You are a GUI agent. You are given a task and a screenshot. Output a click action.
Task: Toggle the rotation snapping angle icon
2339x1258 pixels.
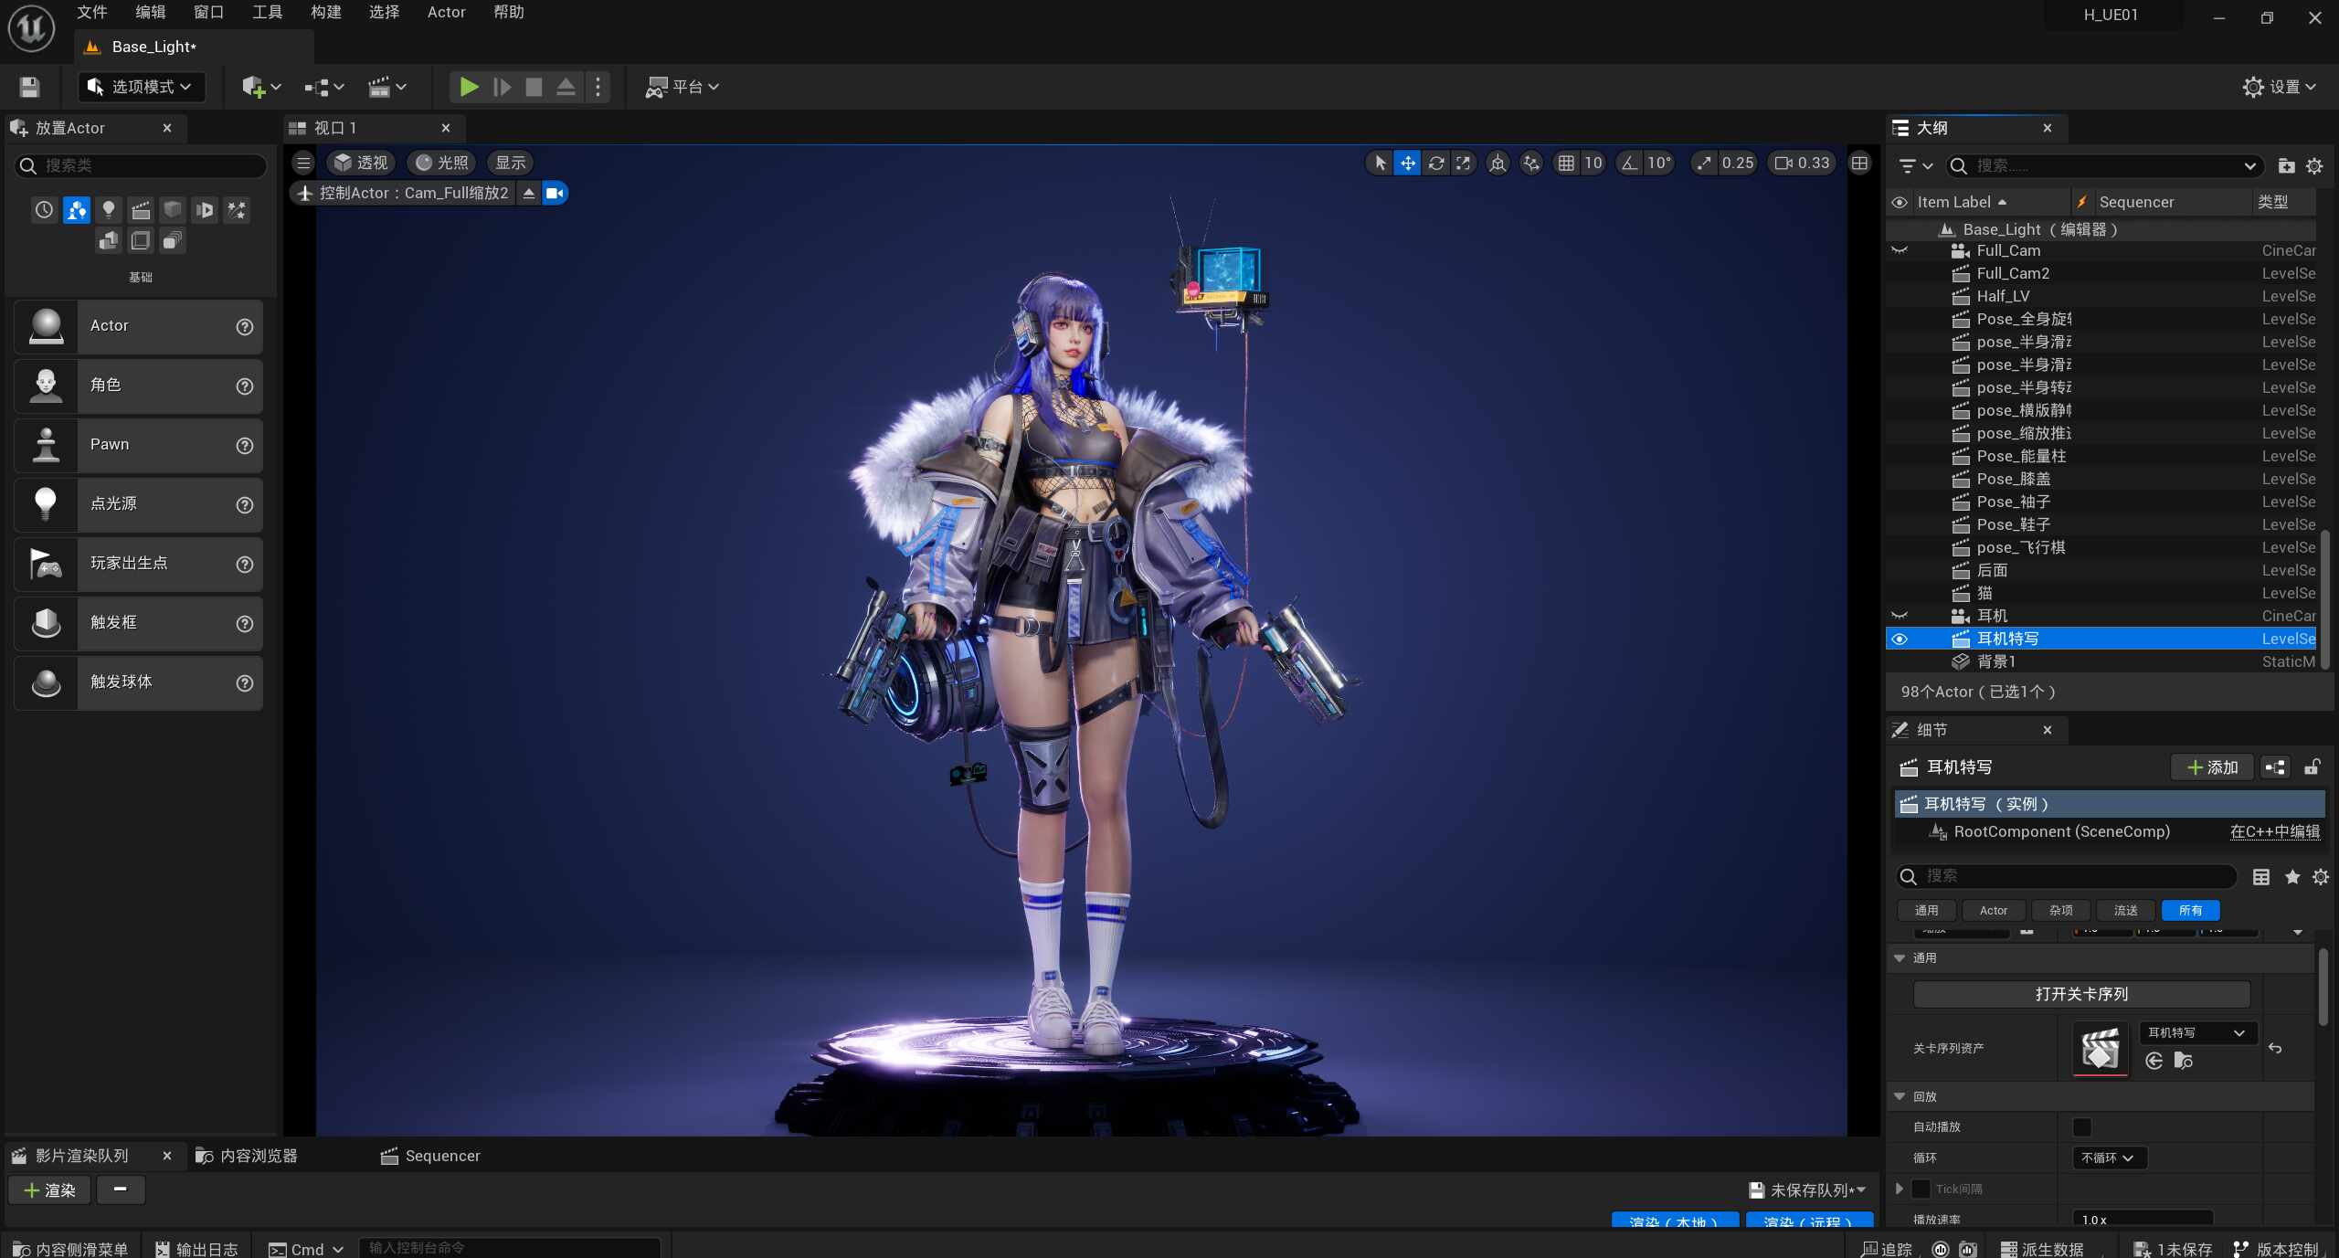(1629, 163)
